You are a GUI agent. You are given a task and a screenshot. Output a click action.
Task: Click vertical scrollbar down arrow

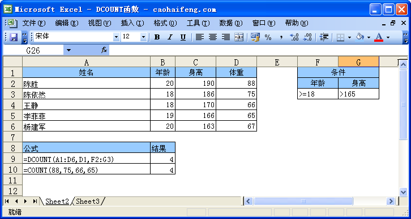click(x=403, y=192)
